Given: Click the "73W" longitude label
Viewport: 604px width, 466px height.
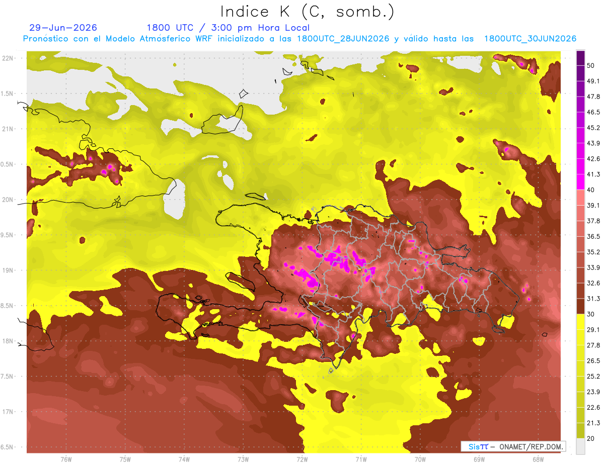Looking at the screenshot, I should pos(243,459).
